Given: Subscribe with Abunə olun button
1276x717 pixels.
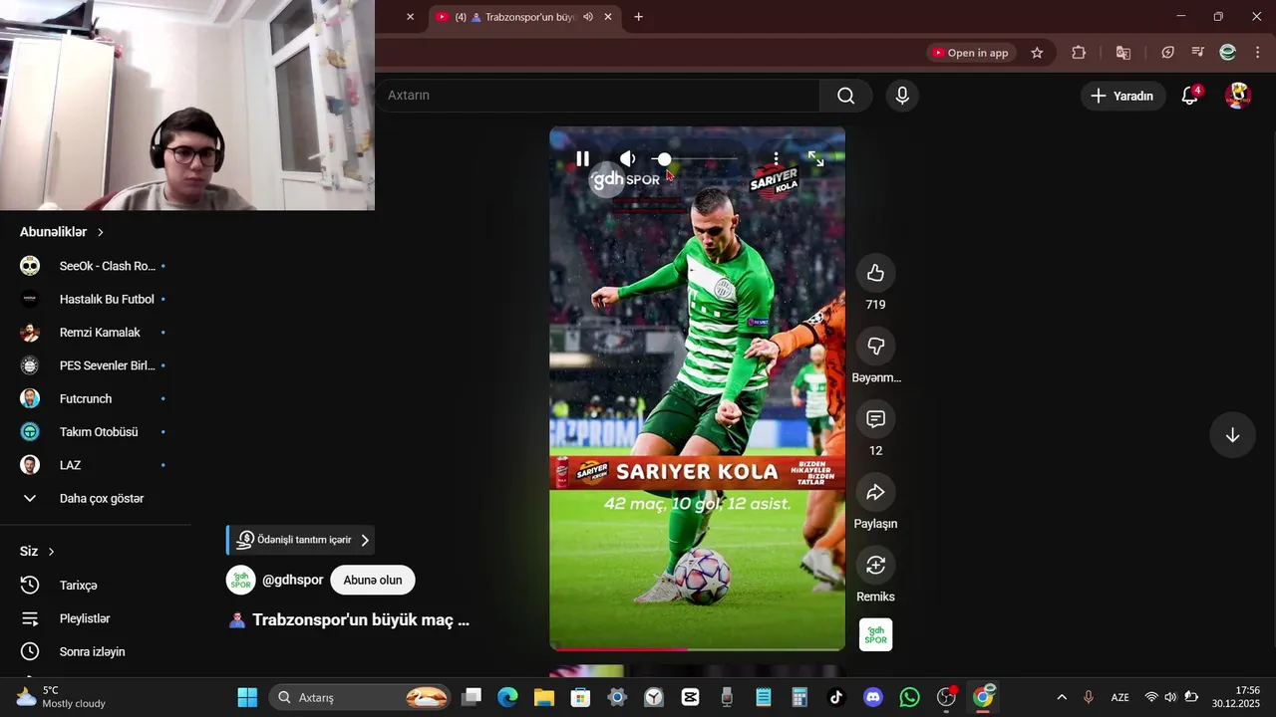Looking at the screenshot, I should pyautogui.click(x=373, y=580).
